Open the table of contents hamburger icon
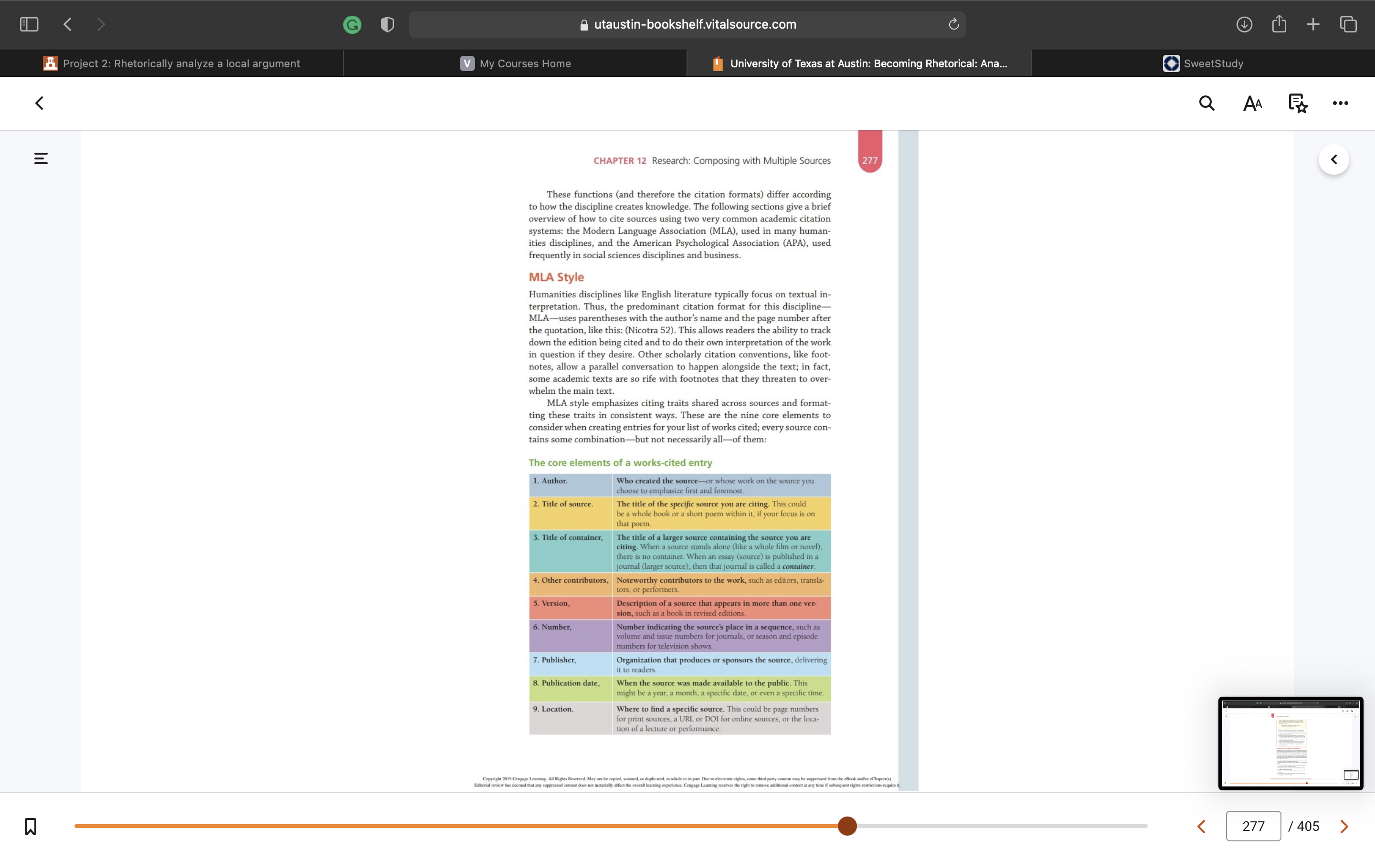The image size is (1375, 859). 41,158
